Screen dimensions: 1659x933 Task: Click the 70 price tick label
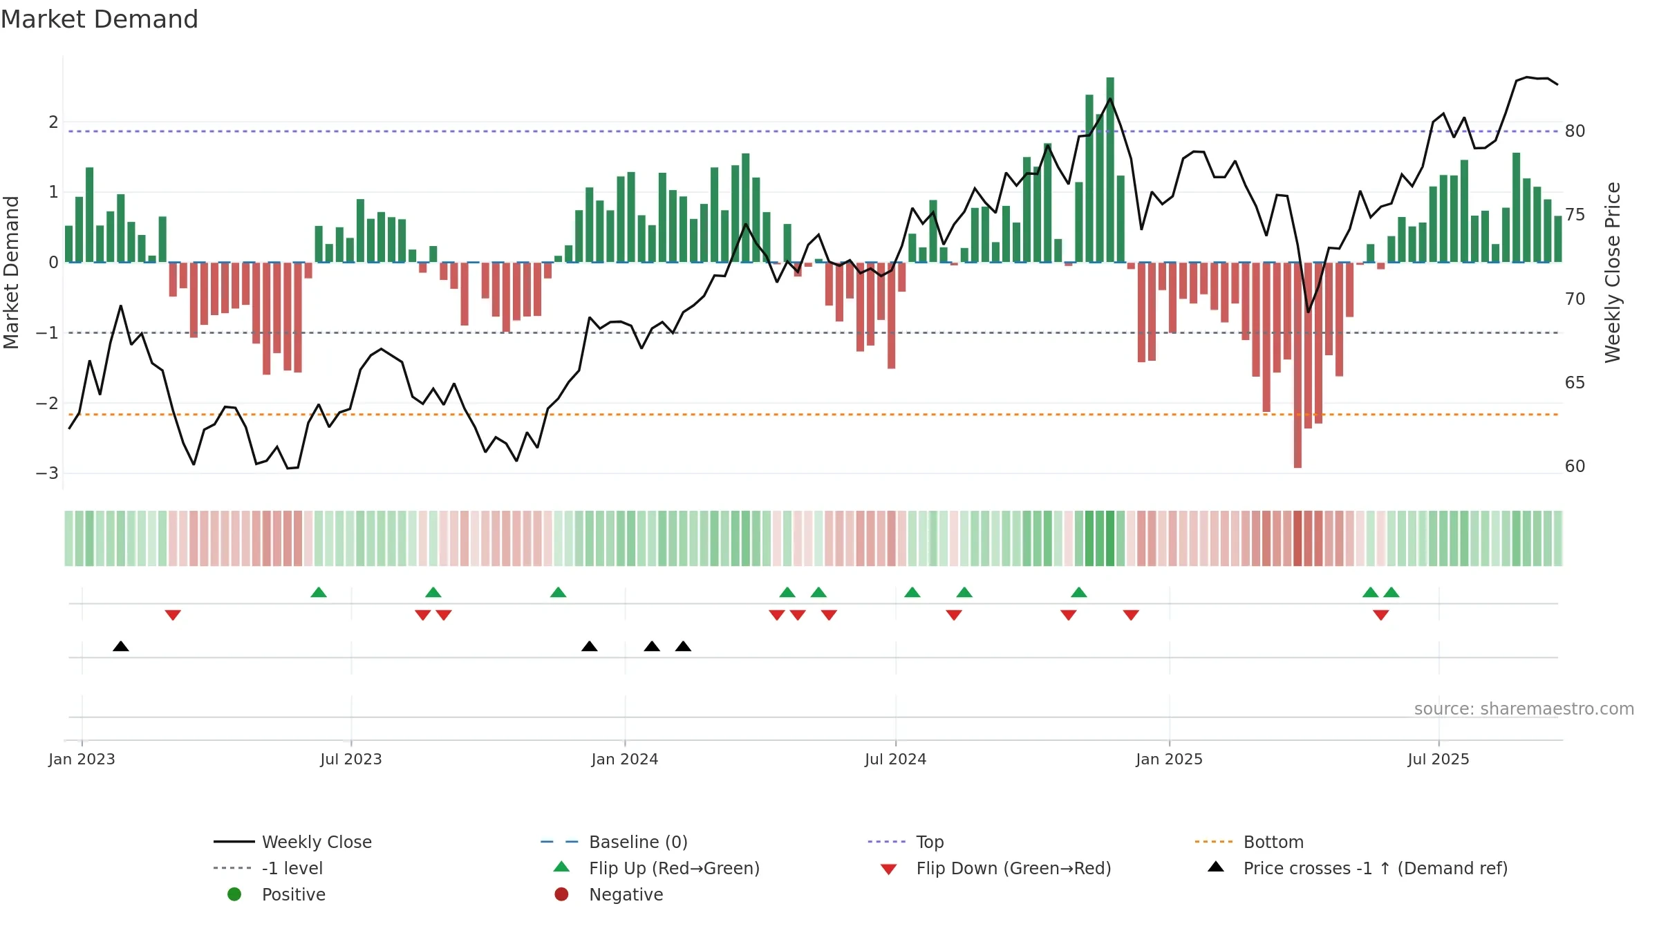[x=1575, y=299]
